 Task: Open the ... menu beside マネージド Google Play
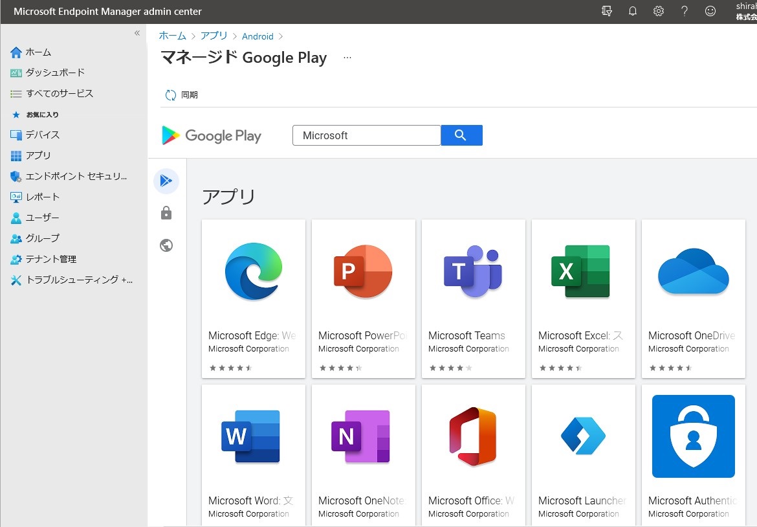click(347, 58)
